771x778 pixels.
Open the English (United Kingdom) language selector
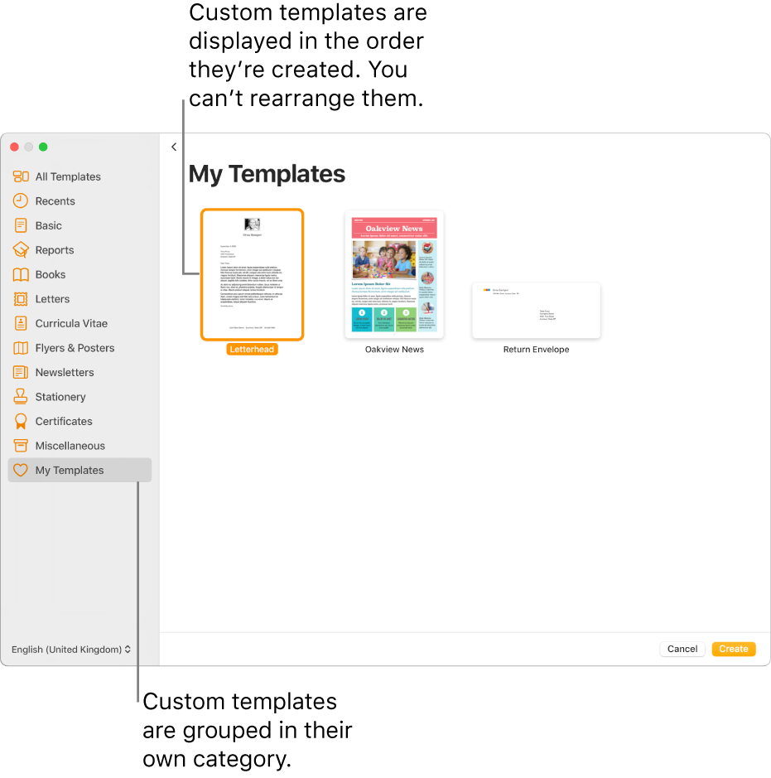coord(71,650)
